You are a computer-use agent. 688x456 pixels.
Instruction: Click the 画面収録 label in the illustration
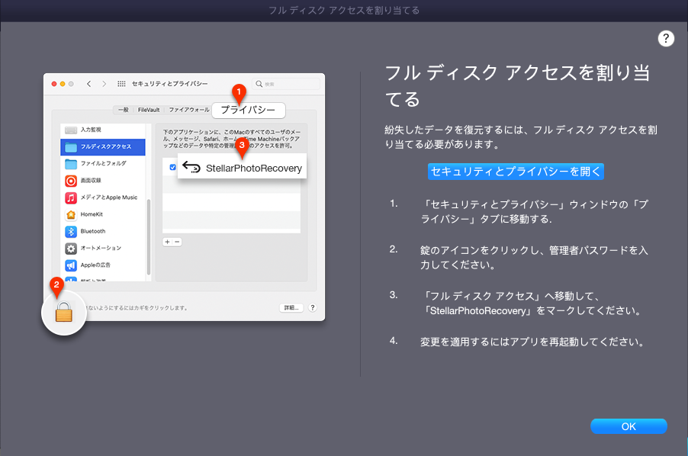pos(91,181)
